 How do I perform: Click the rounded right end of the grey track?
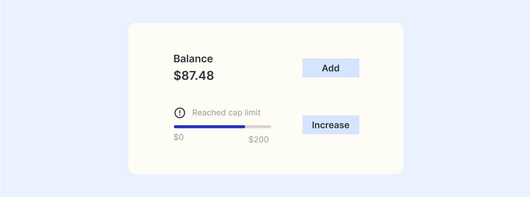270,127
